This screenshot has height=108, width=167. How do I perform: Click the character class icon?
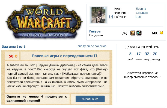coord(139,33)
